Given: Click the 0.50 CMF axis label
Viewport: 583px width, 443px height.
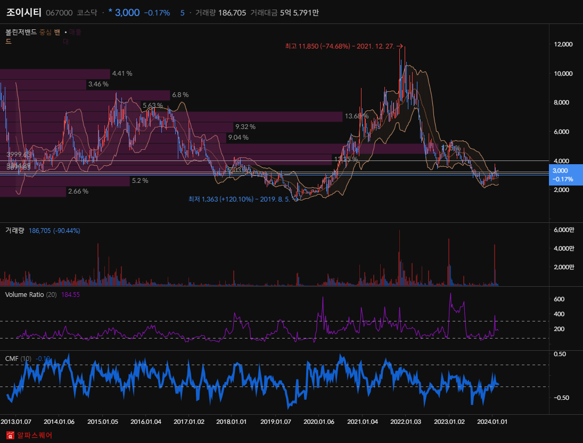Looking at the screenshot, I should 560,355.
